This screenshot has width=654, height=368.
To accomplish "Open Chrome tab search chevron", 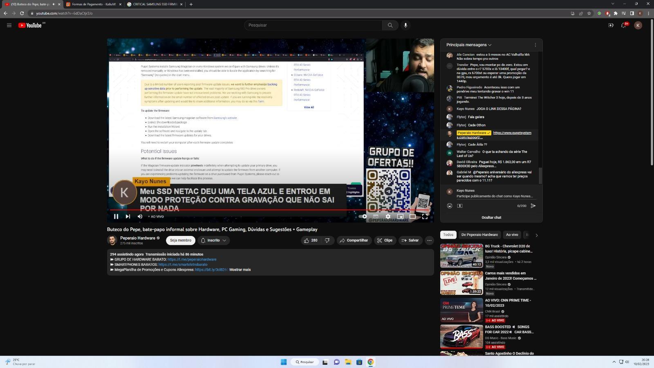I will pos(613,4).
